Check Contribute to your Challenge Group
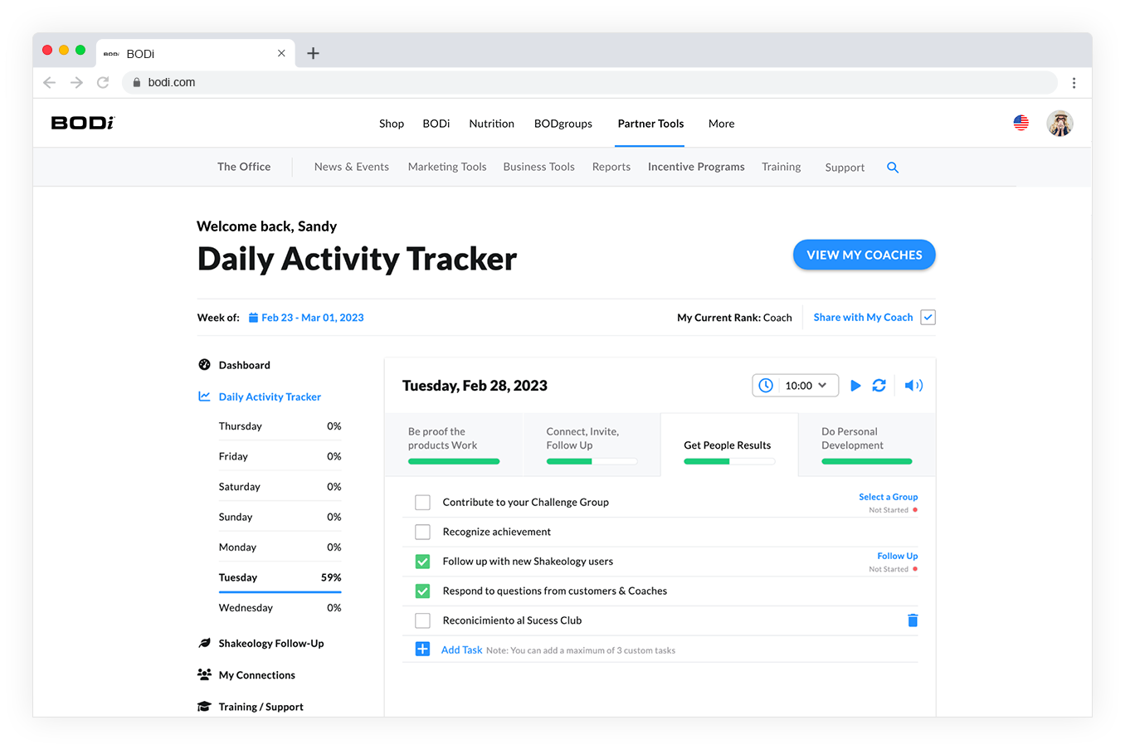The image size is (1130, 754). [x=422, y=502]
